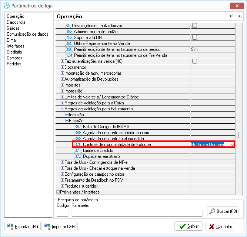247x237 pixels.
Task: Toggle Faz autenticações na venda checkbox
Action: pyautogui.click(x=194, y=61)
